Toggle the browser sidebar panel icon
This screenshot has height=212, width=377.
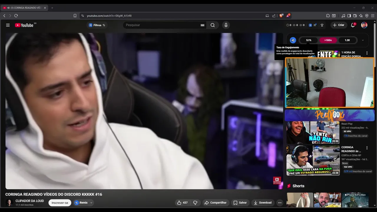(x=349, y=16)
